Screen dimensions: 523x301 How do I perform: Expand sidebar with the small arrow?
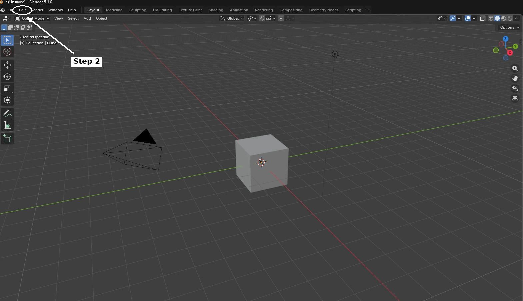[x=521, y=42]
